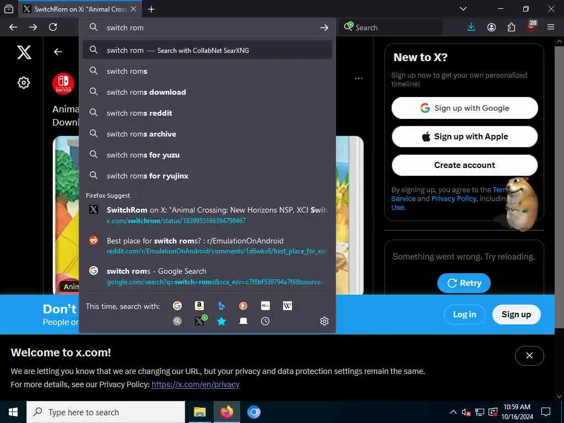Open the extension with badge 20
Viewport: 564px width, 423px height.
532,26
